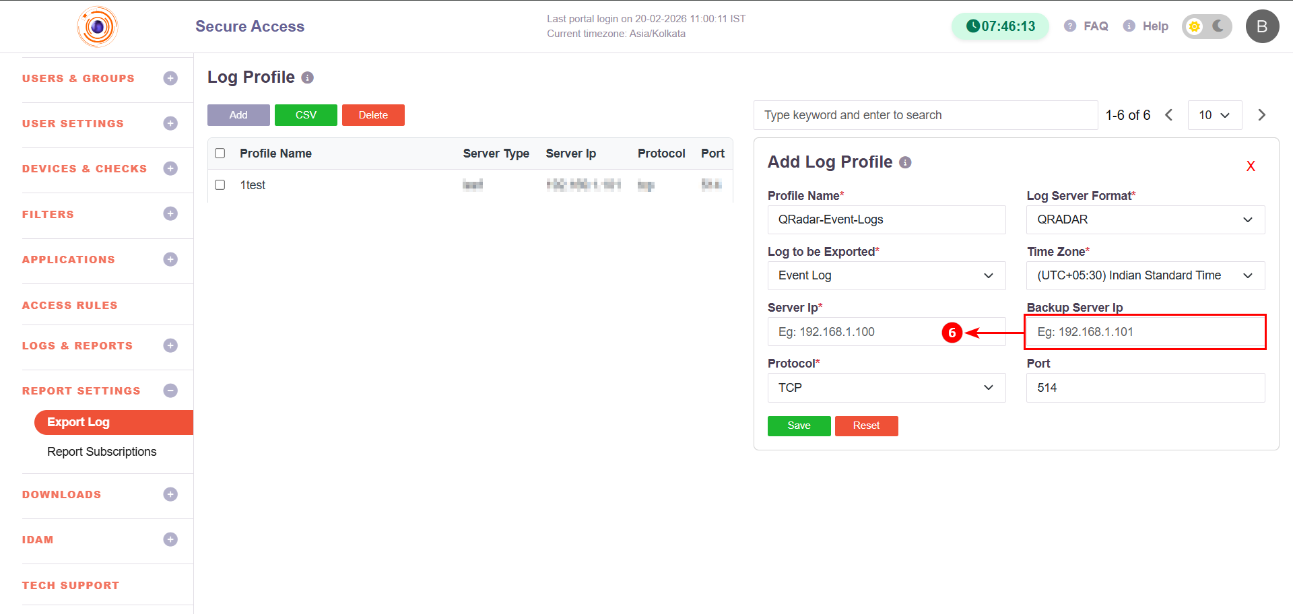Go to previous page of results
The height and width of the screenshot is (614, 1293).
coord(1169,115)
